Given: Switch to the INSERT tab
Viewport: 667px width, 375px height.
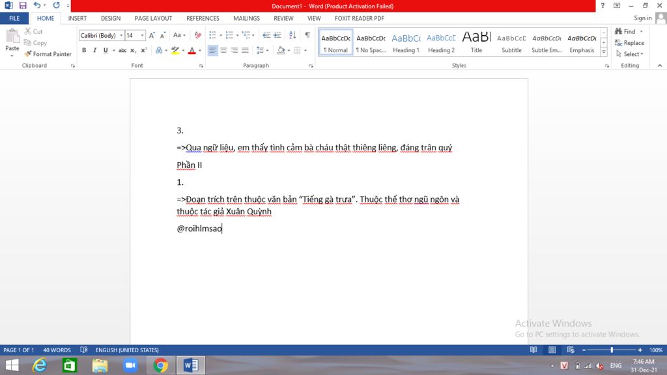Looking at the screenshot, I should pos(78,18).
